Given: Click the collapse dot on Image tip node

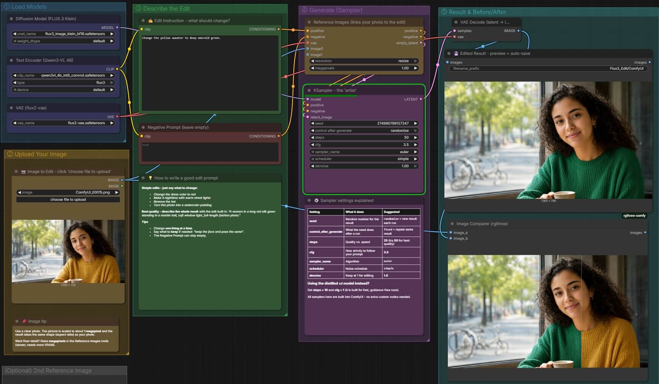Looking at the screenshot, I should pyautogui.click(x=17, y=321).
